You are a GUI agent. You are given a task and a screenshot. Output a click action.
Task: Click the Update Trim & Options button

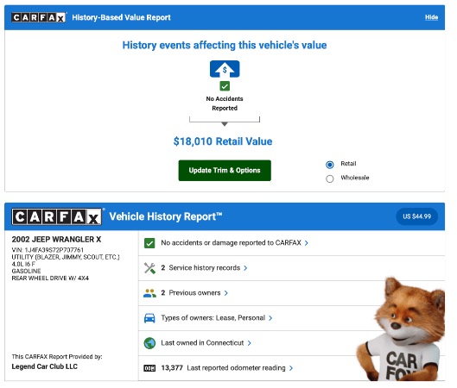pos(225,171)
